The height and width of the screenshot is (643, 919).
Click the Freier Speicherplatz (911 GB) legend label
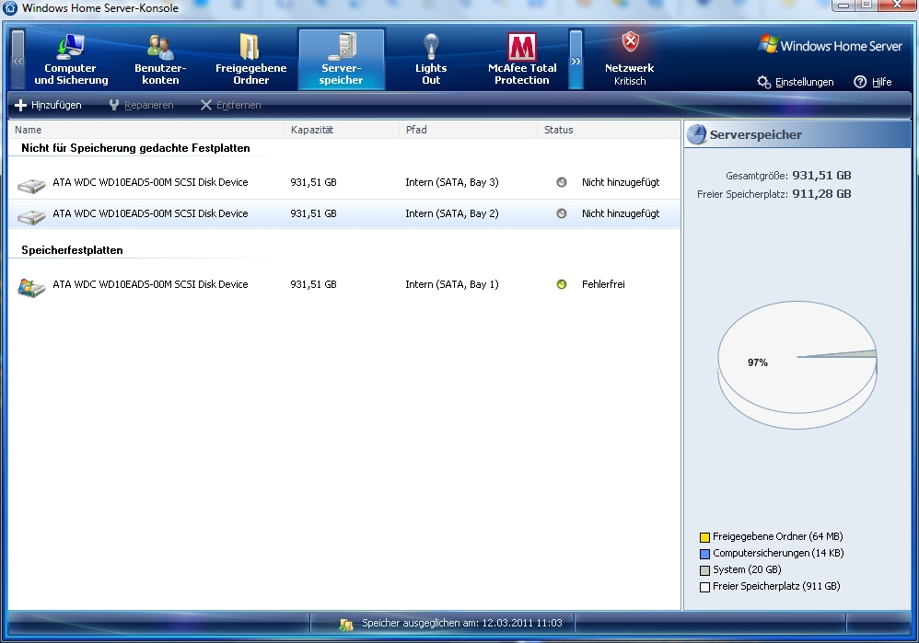tap(776, 586)
